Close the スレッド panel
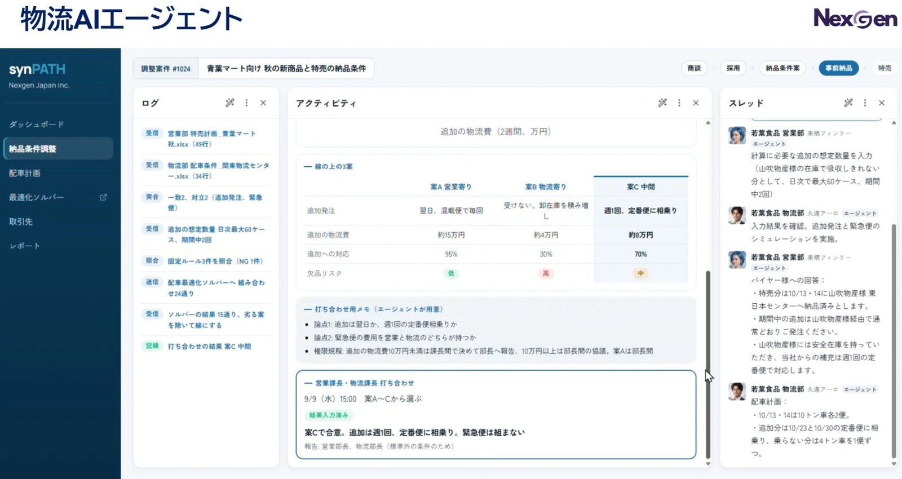 [882, 103]
